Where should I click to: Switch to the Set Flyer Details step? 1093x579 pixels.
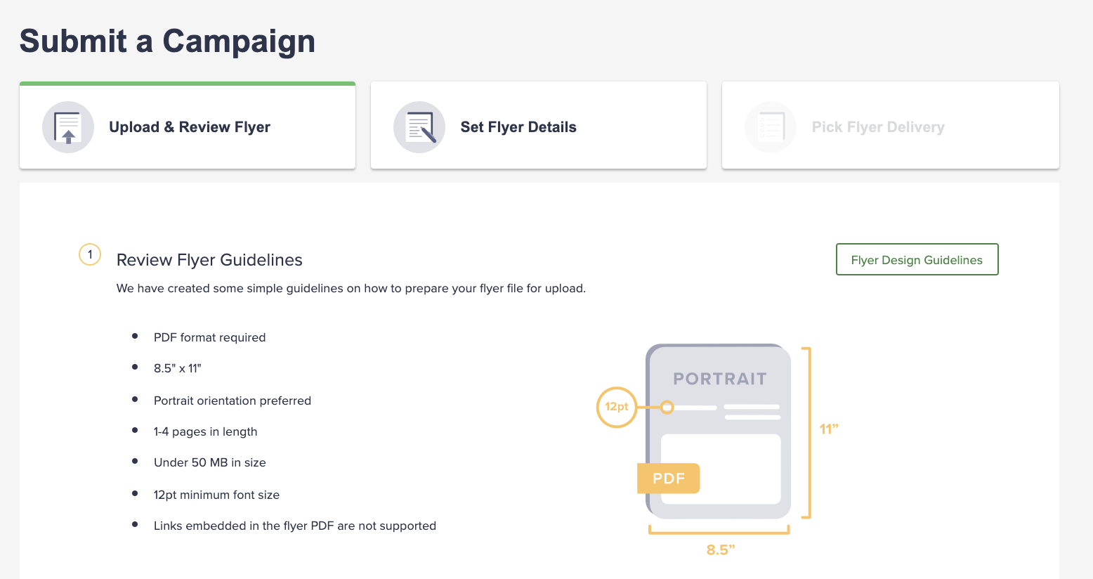coord(539,126)
